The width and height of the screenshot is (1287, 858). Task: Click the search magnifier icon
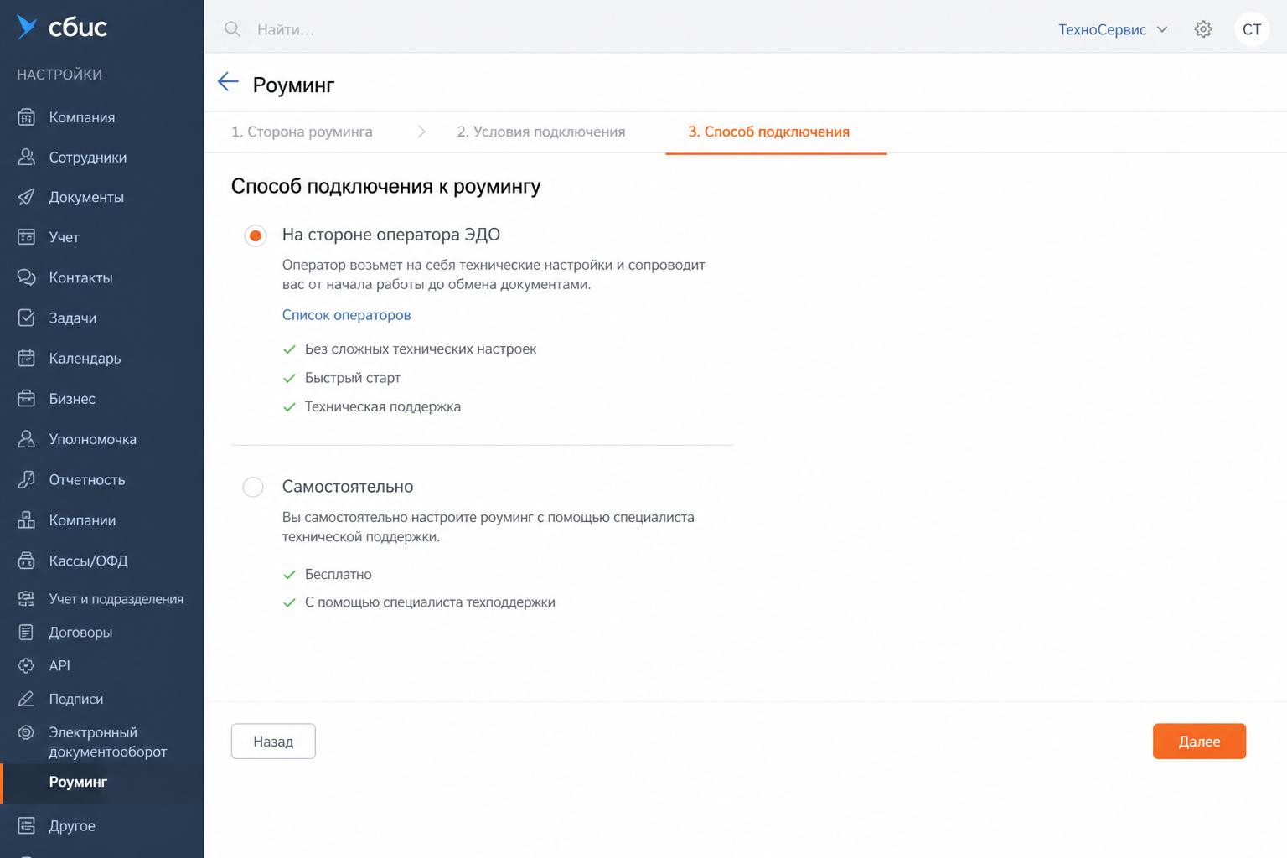pos(233,29)
